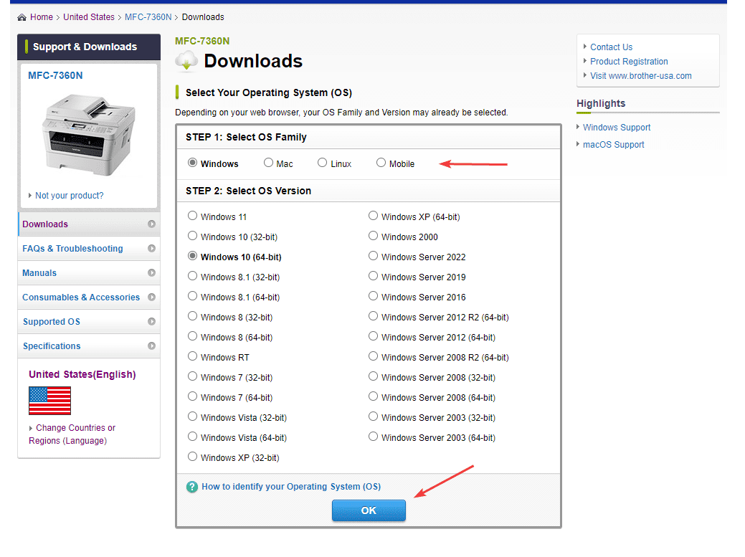745x557 pixels.
Task: Click arrow icon beside Visit www.brother-usa.com
Action: click(585, 75)
